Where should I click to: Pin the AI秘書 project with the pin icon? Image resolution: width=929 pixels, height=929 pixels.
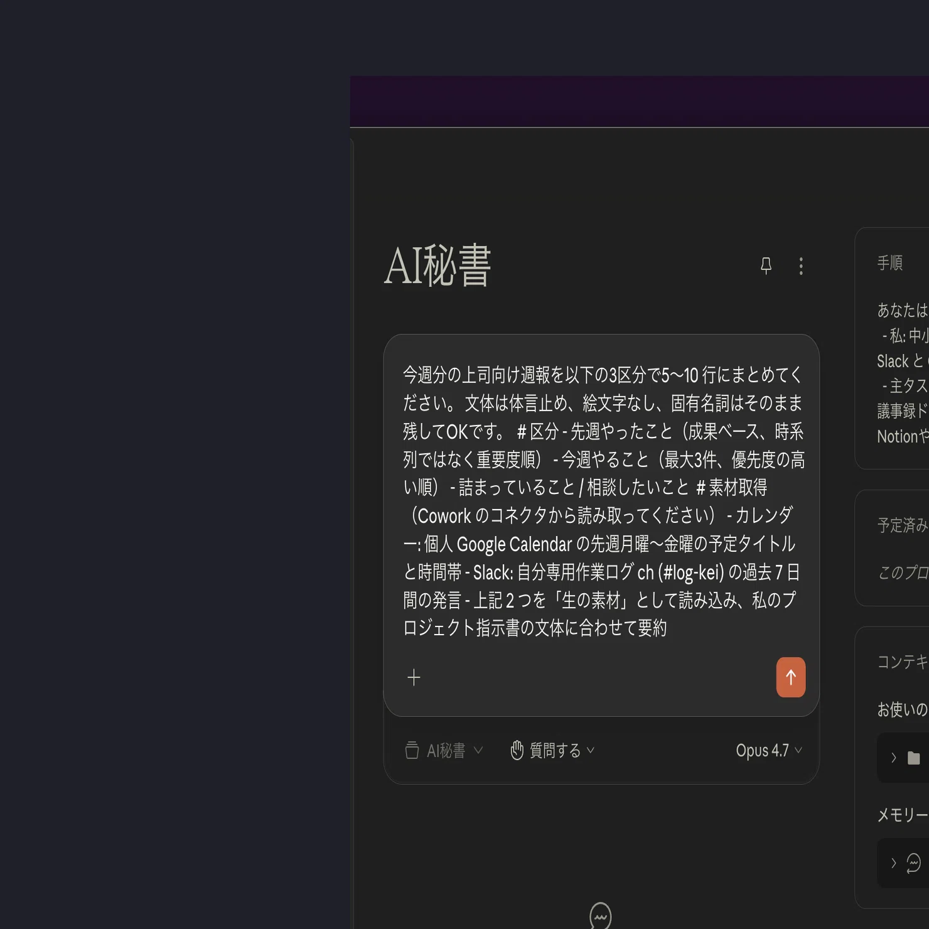pyautogui.click(x=766, y=266)
